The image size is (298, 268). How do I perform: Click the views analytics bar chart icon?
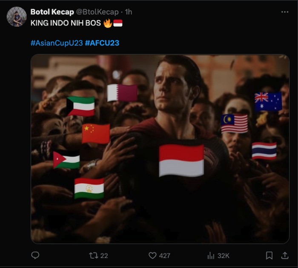tap(211, 256)
